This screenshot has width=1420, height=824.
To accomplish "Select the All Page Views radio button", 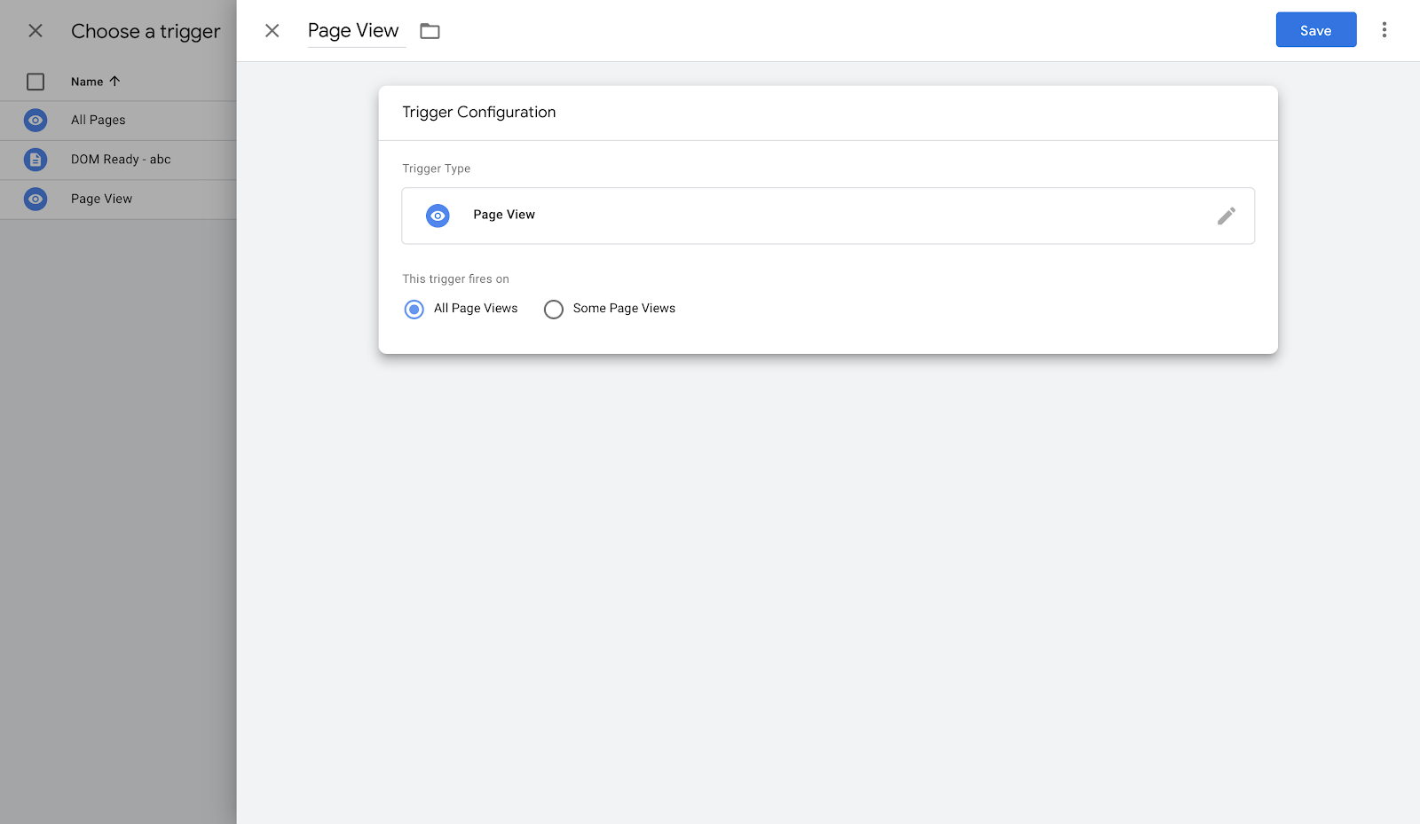I will (414, 309).
